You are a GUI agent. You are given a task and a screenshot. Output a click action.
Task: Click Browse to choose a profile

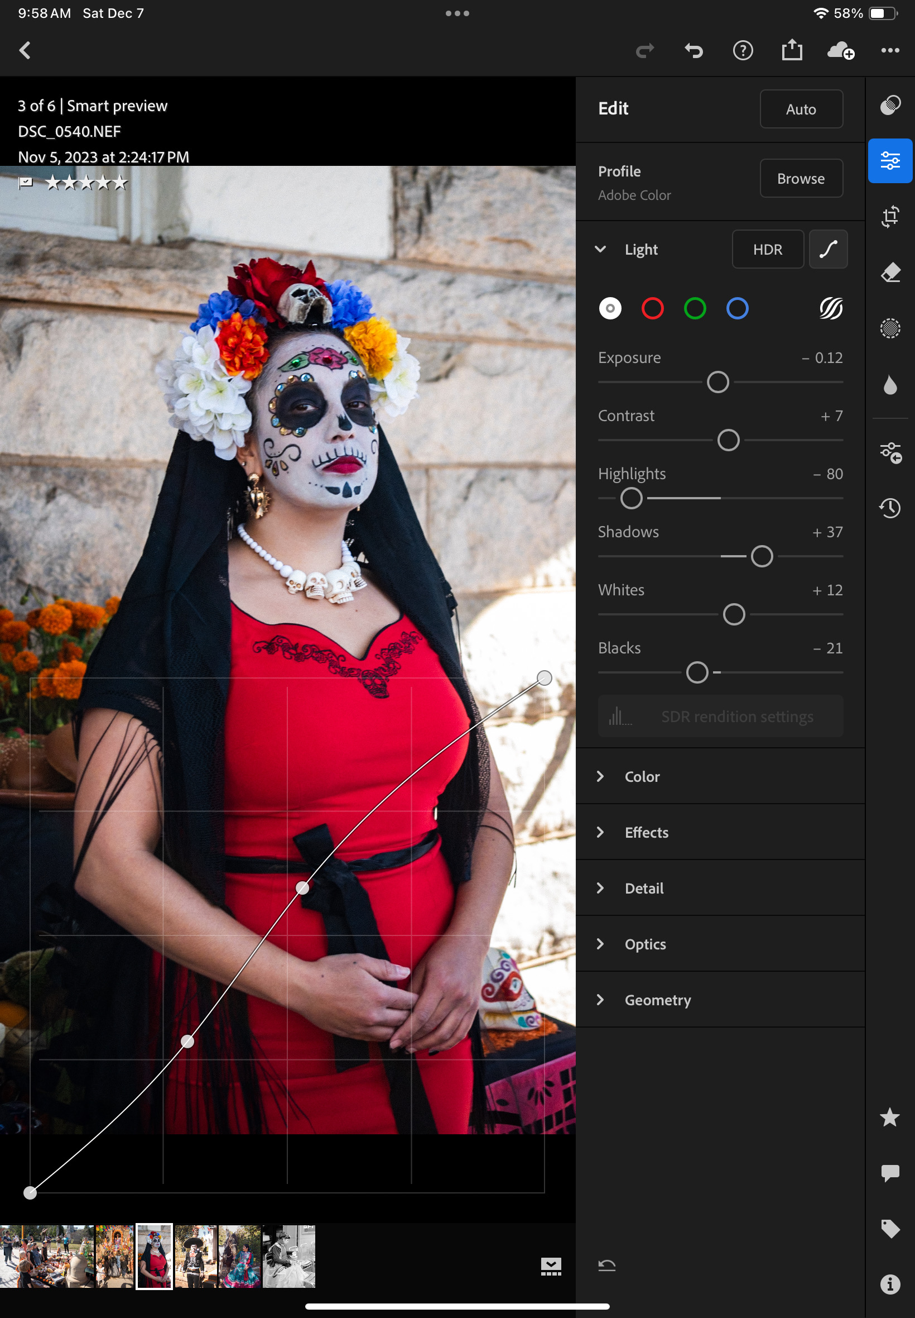(800, 179)
